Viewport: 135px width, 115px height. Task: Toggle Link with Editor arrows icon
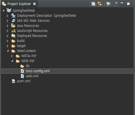[100, 4]
